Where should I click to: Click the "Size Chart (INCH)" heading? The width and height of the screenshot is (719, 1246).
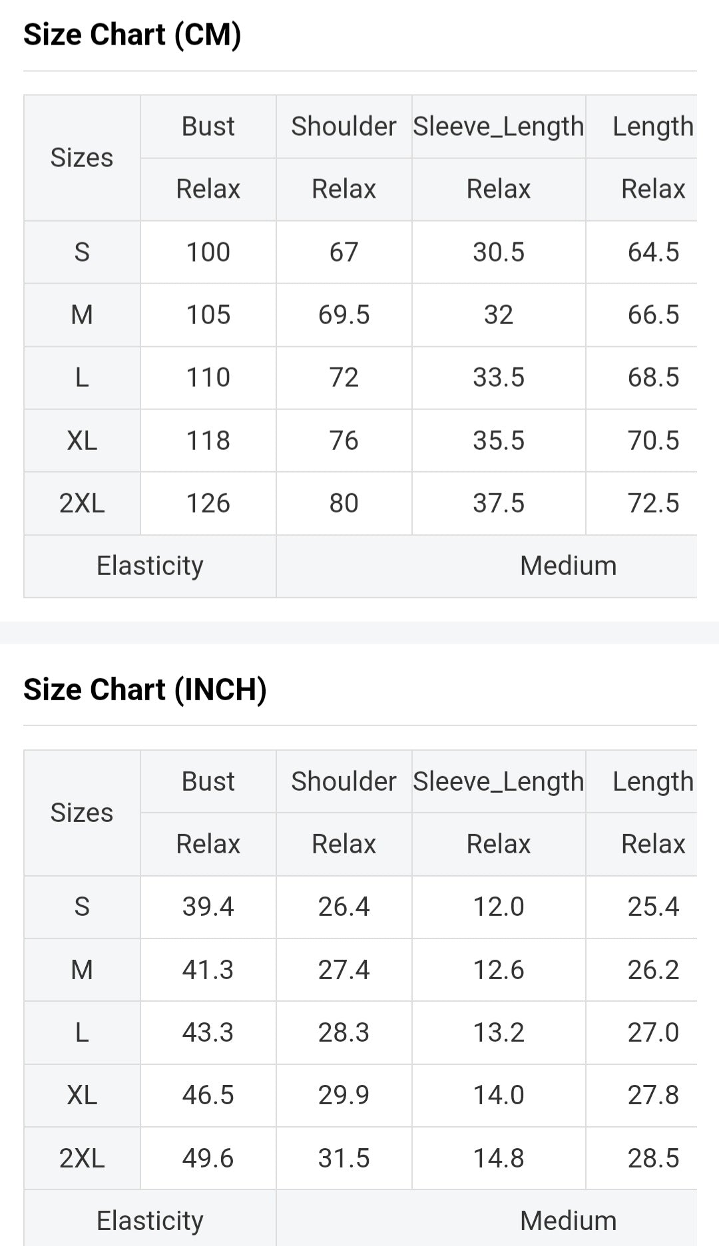click(144, 690)
